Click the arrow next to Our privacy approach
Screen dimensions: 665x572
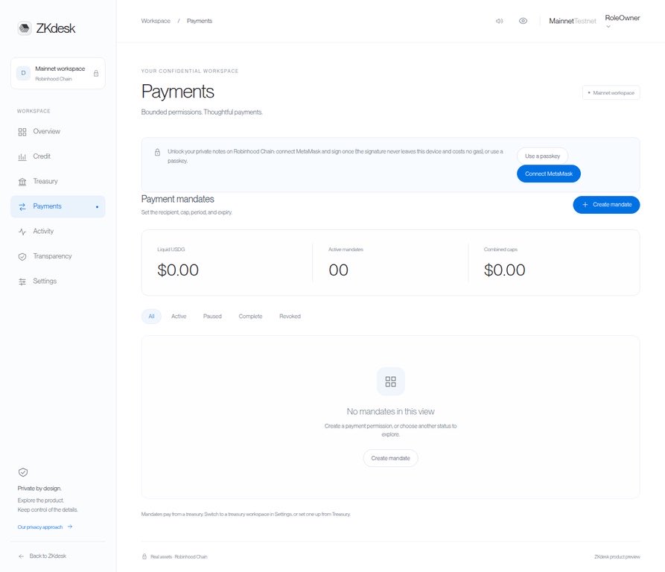pyautogui.click(x=70, y=527)
